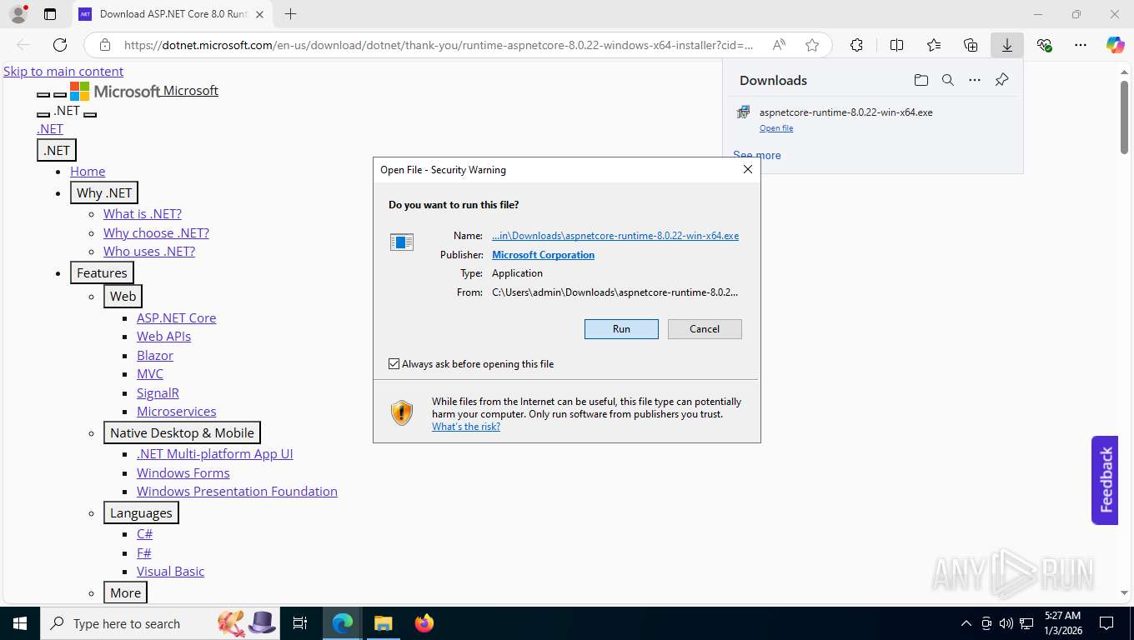This screenshot has height=640, width=1134.
Task: Click the Edge icon on taskbar
Action: coord(343,623)
